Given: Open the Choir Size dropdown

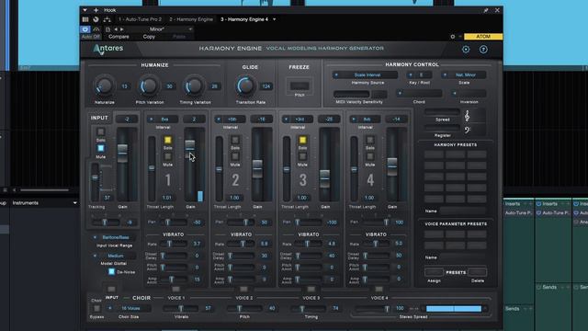Looking at the screenshot, I should coord(129,308).
